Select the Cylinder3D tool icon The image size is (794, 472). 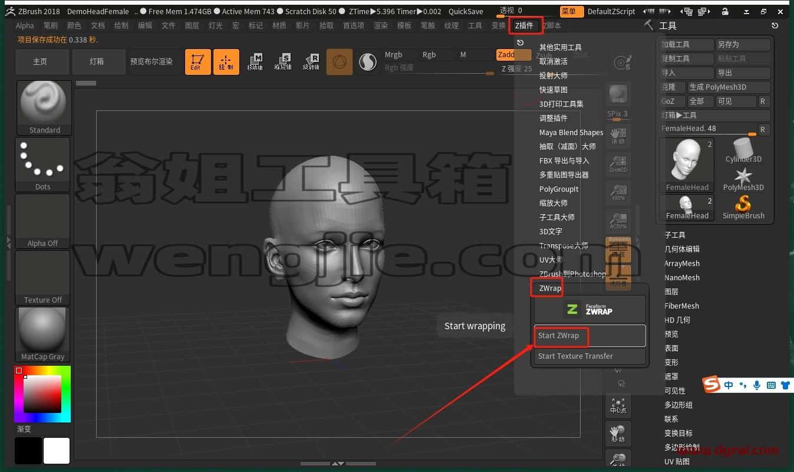pyautogui.click(x=743, y=150)
